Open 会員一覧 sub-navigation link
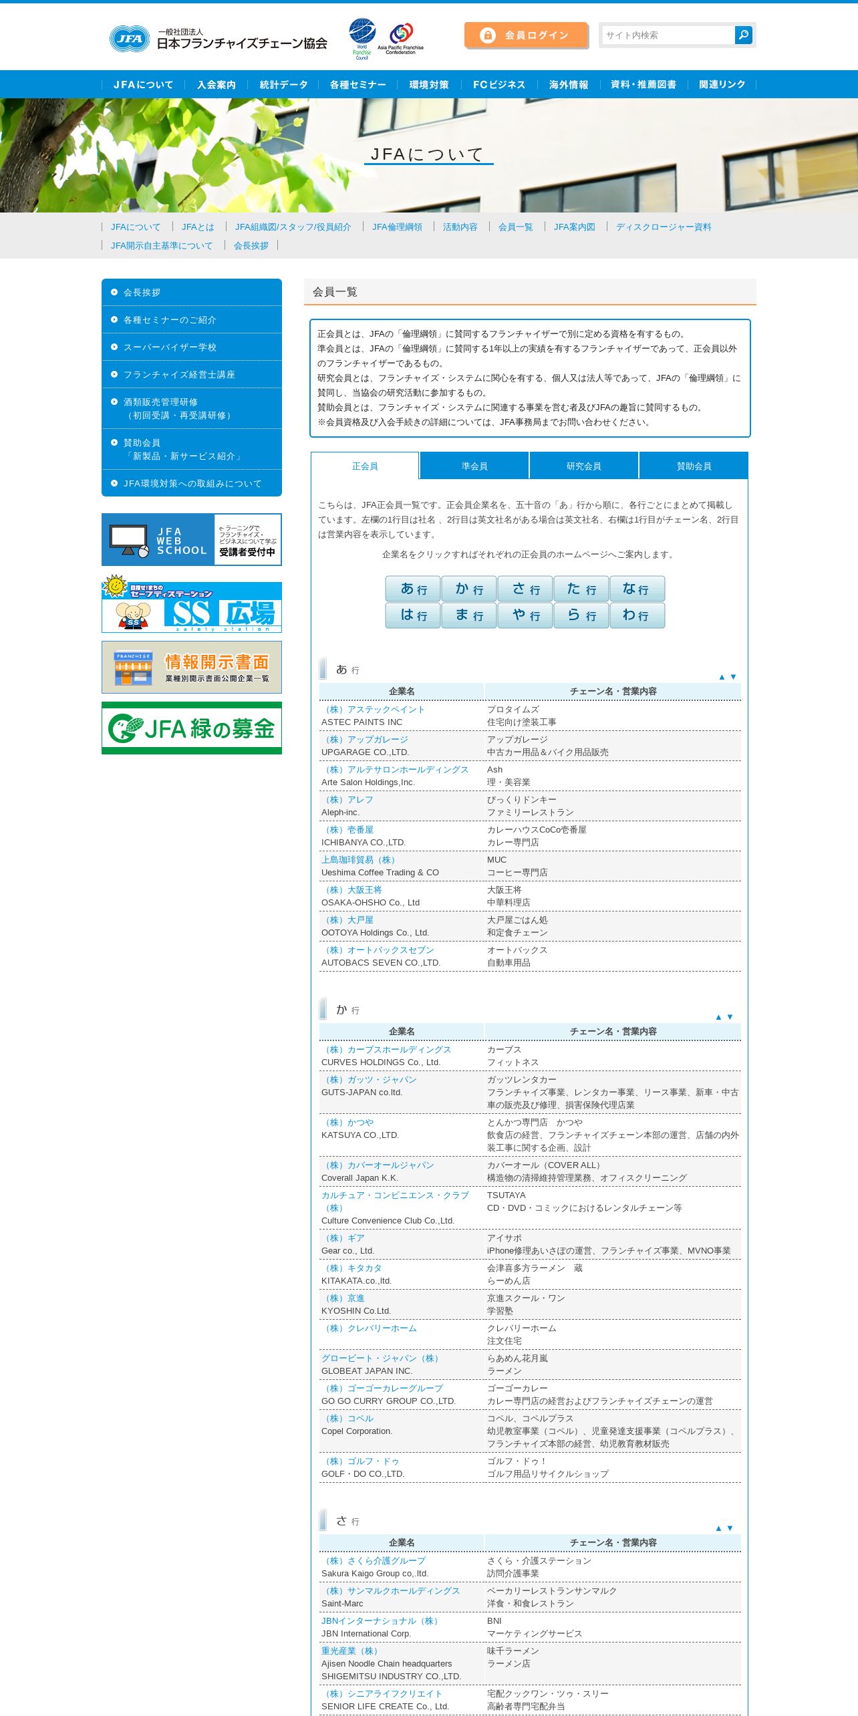This screenshot has width=858, height=1716. 515,227
